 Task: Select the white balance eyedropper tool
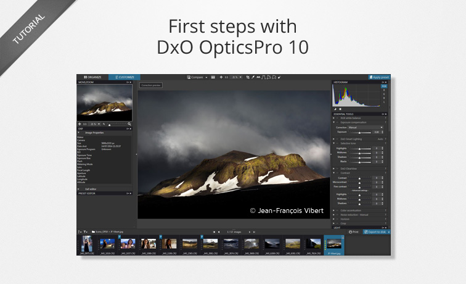tap(253, 77)
